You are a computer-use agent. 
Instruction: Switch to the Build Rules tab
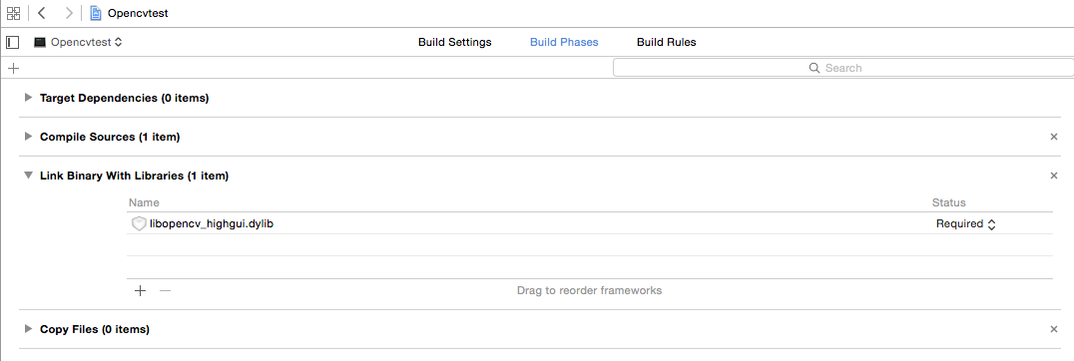click(x=667, y=42)
